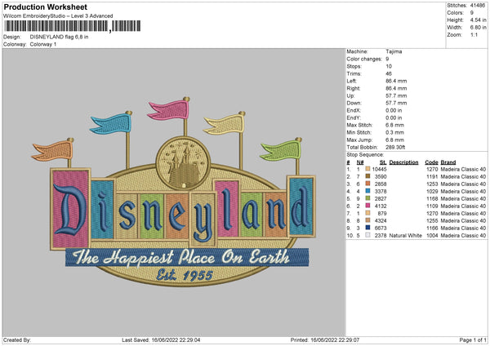The height and width of the screenshot is (346, 490).
Task: Click the Zoom value 1:1
Action: [x=474, y=34]
